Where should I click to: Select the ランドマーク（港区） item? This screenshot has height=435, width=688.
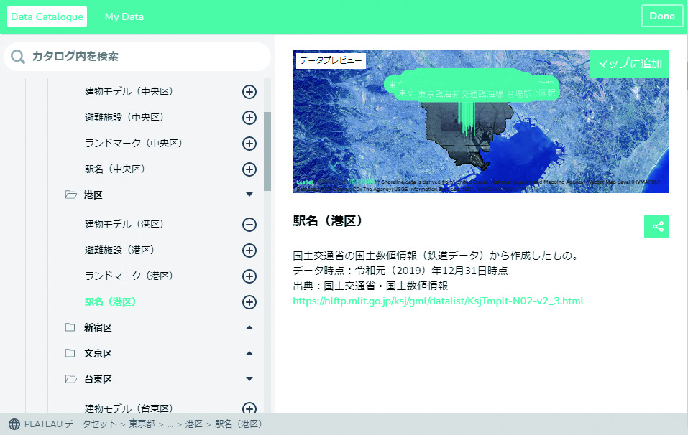[129, 276]
